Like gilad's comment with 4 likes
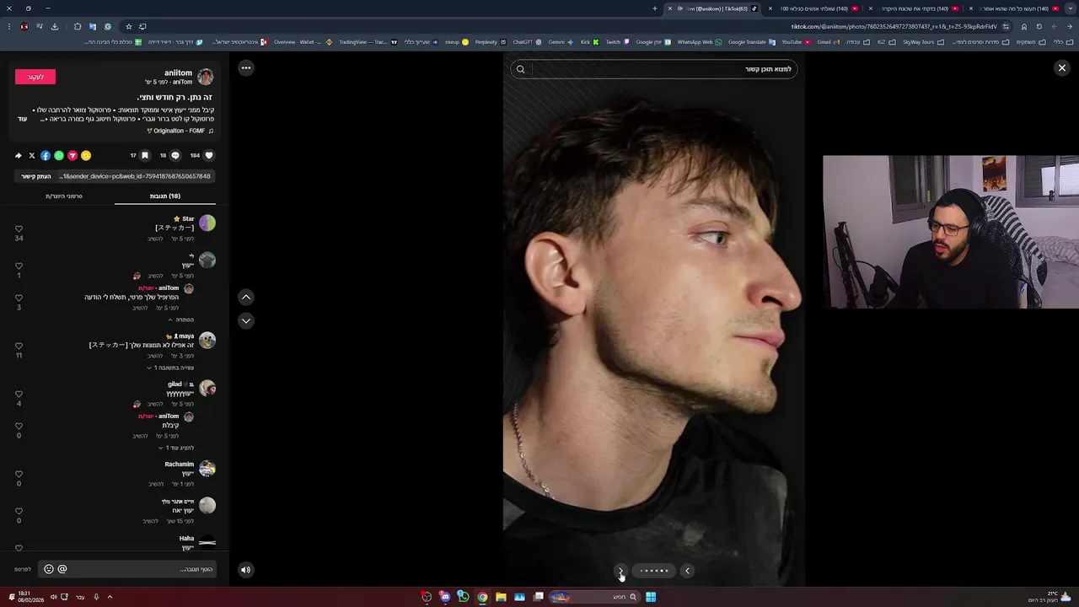 click(19, 394)
